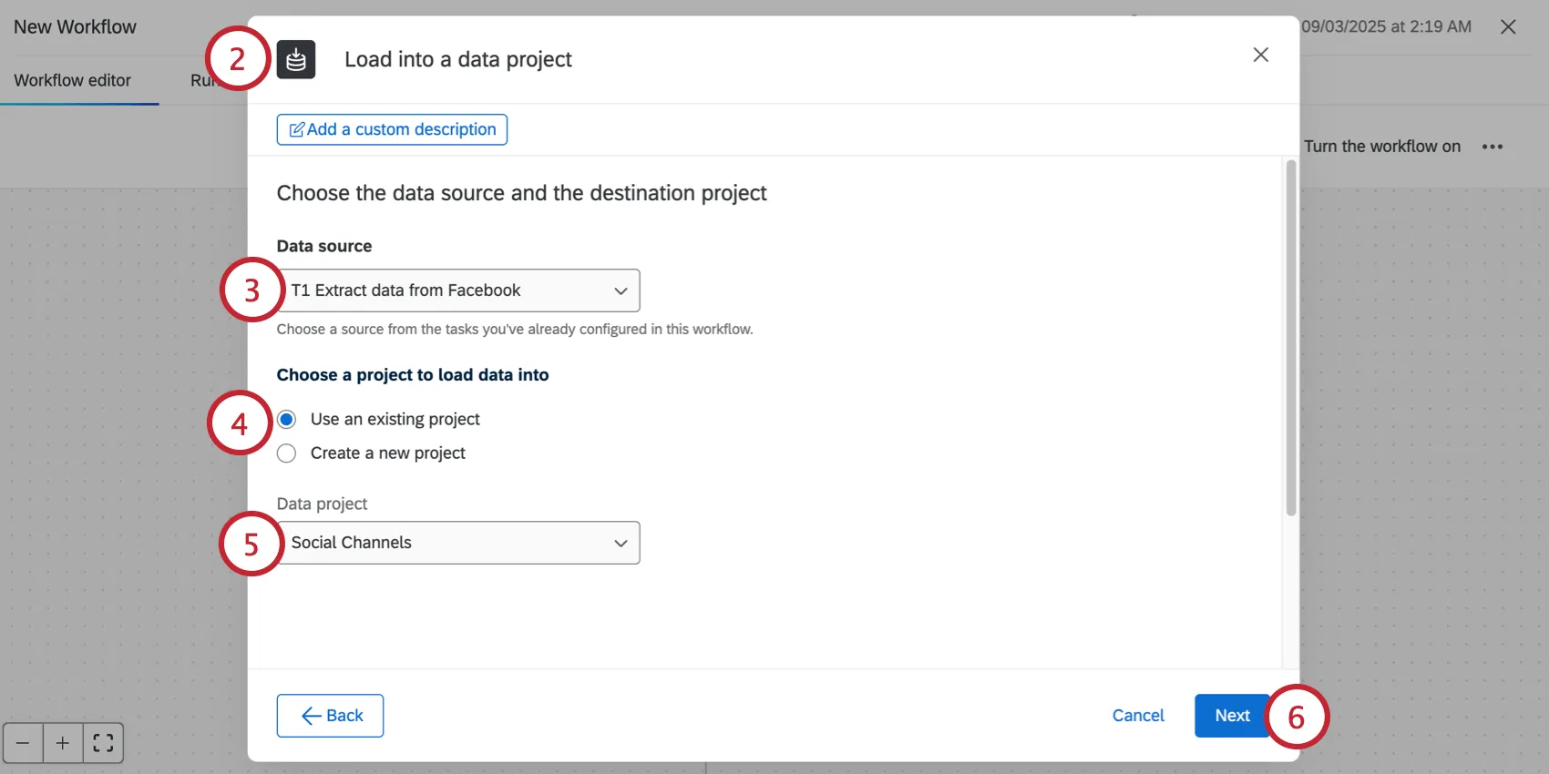Go Back to the previous step

pos(330,716)
